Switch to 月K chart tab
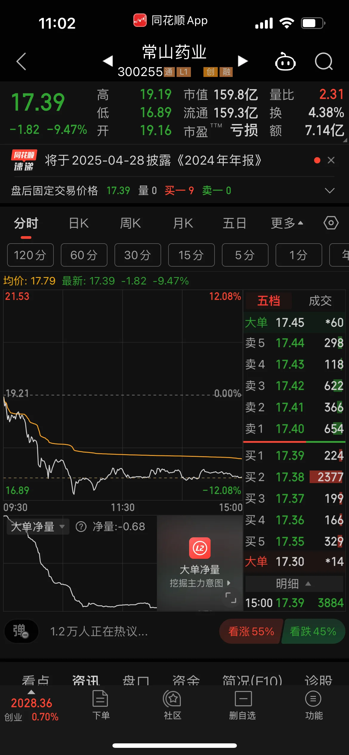Image resolution: width=349 pixels, height=755 pixels. tap(183, 223)
